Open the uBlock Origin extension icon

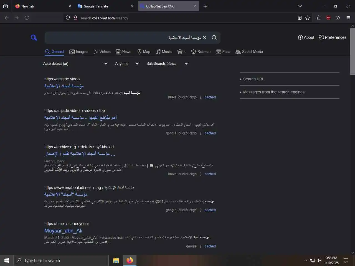pyautogui.click(x=328, y=18)
